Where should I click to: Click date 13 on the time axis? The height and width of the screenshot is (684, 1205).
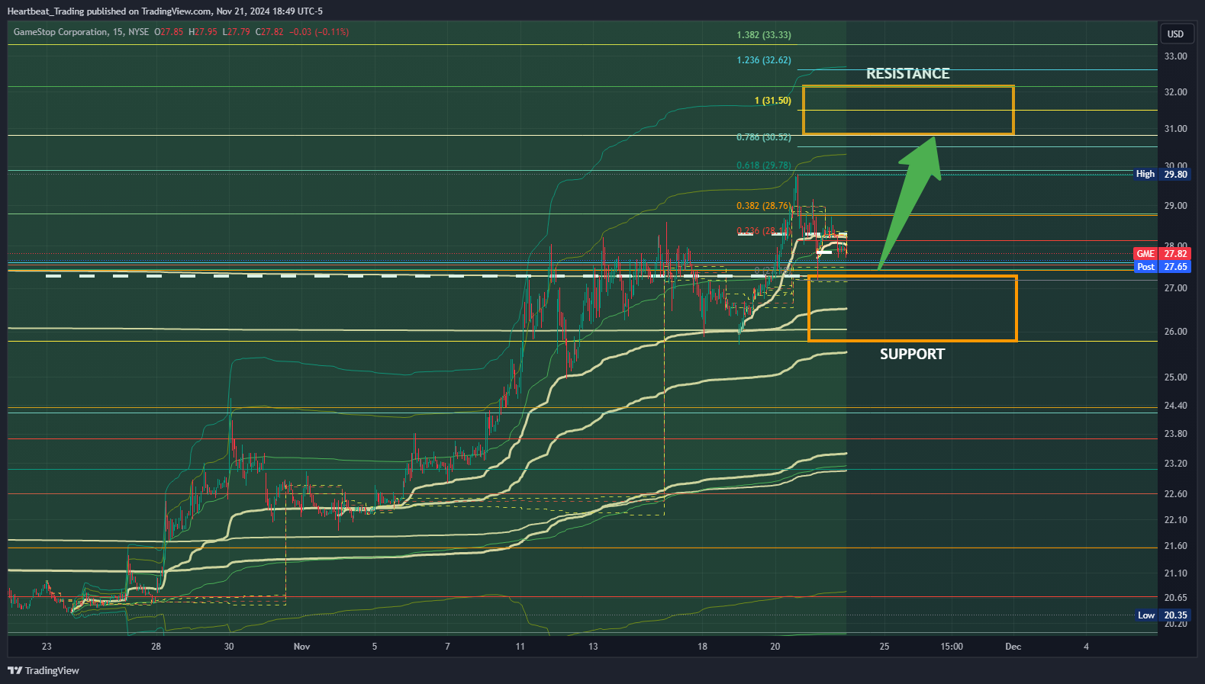[x=593, y=647]
